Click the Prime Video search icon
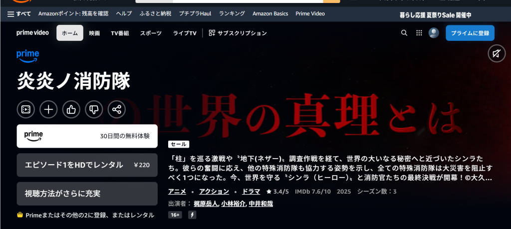Image resolution: width=511 pixels, height=229 pixels. pos(404,33)
